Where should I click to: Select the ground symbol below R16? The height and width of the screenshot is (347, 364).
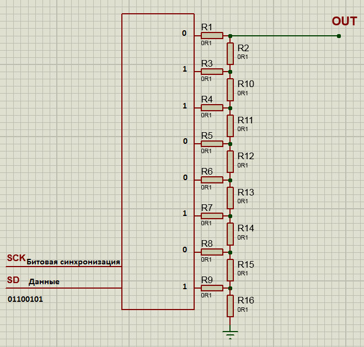click(x=230, y=333)
